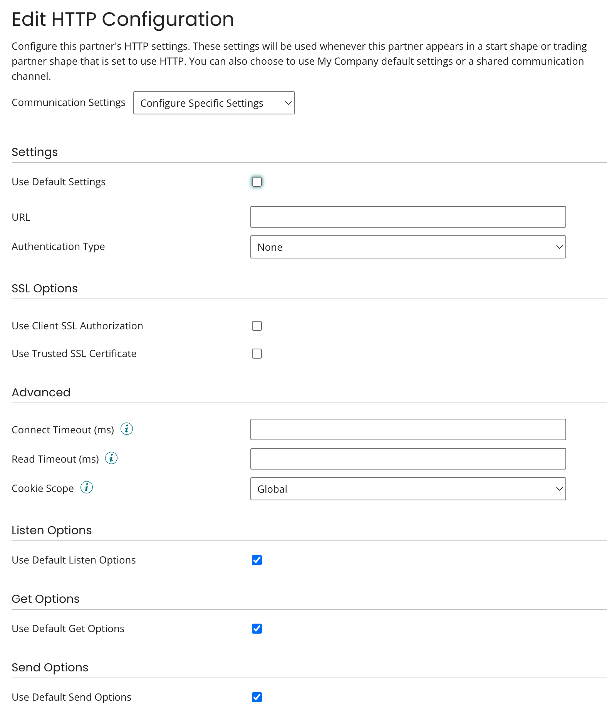Click the Connect Timeout info icon

127,429
